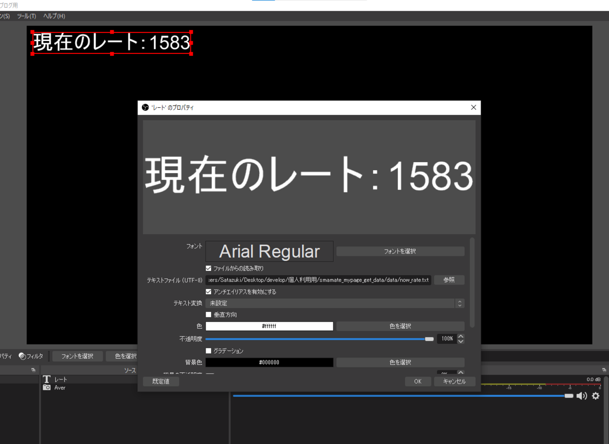Confirm with the OK button

(418, 382)
